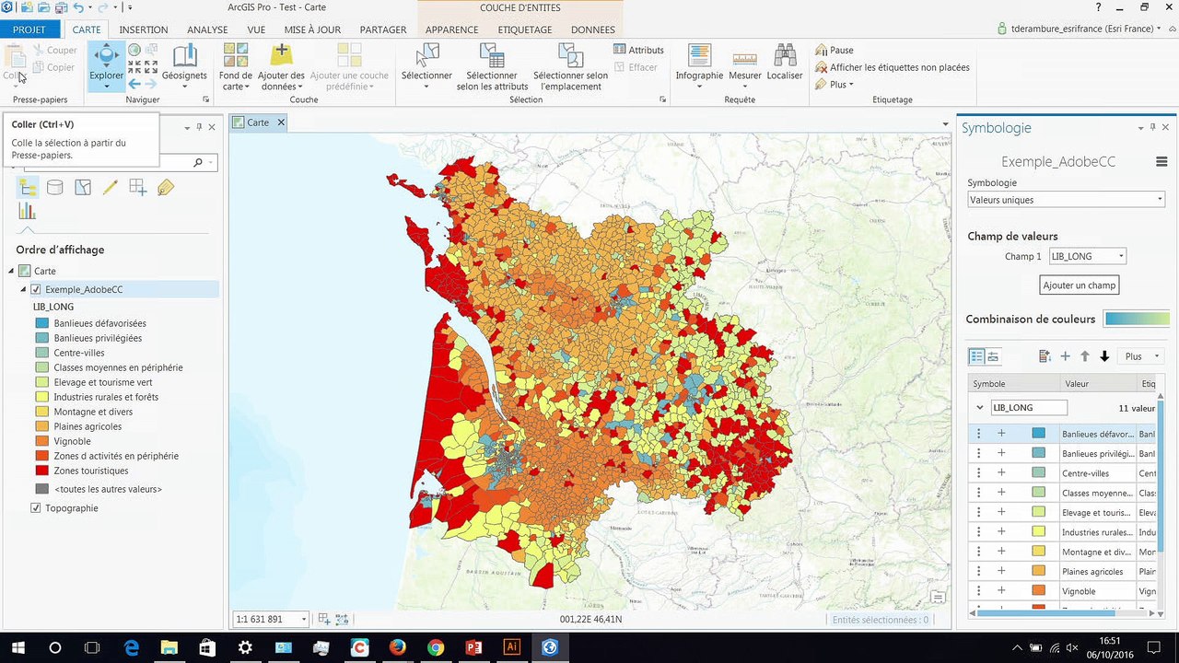
Task: Click the sort values icon in Symbologie
Action: [1045, 356]
